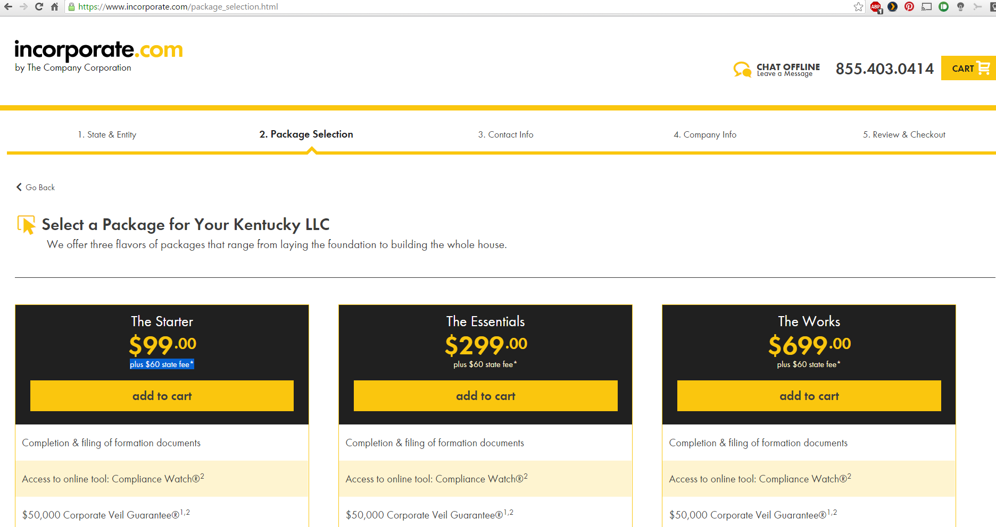Open the Plex extension icon
Image resolution: width=996 pixels, height=527 pixels.
tap(893, 7)
